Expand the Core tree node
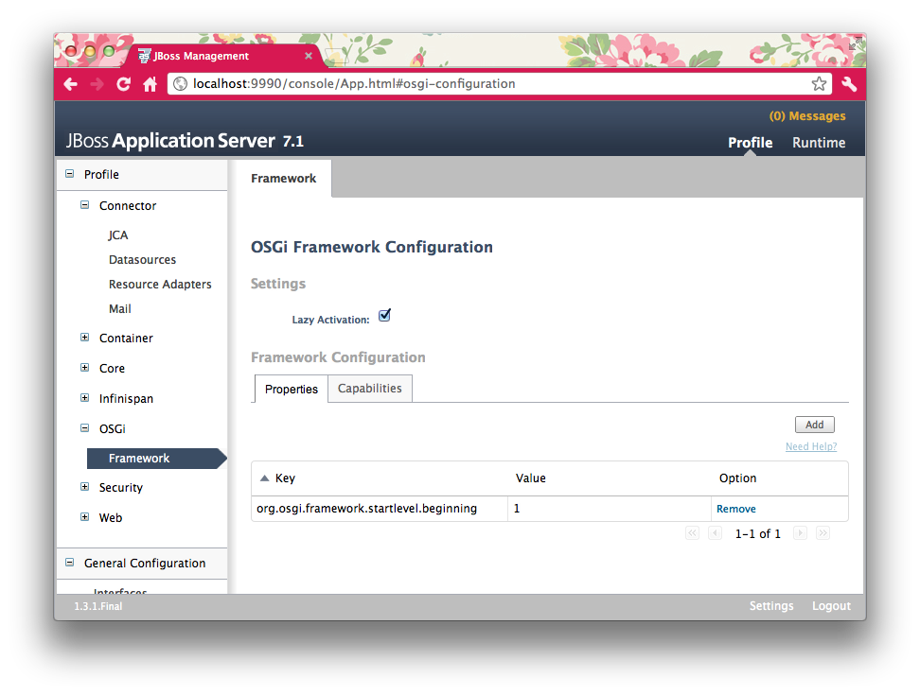 (84, 368)
